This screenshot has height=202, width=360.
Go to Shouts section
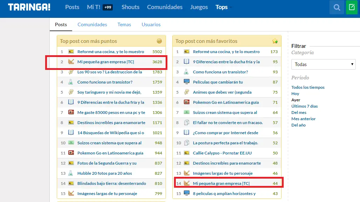coord(130,7)
